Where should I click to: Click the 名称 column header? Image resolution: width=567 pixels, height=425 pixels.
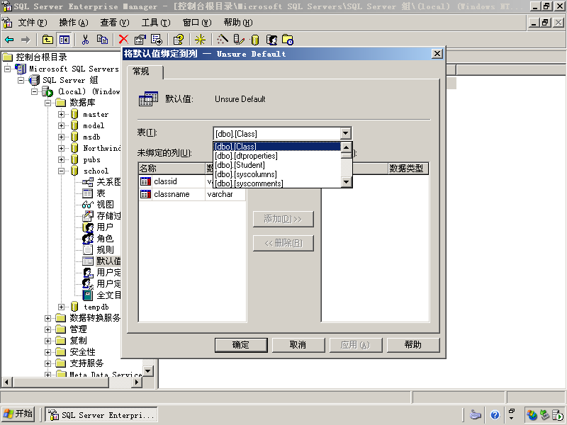172,169
